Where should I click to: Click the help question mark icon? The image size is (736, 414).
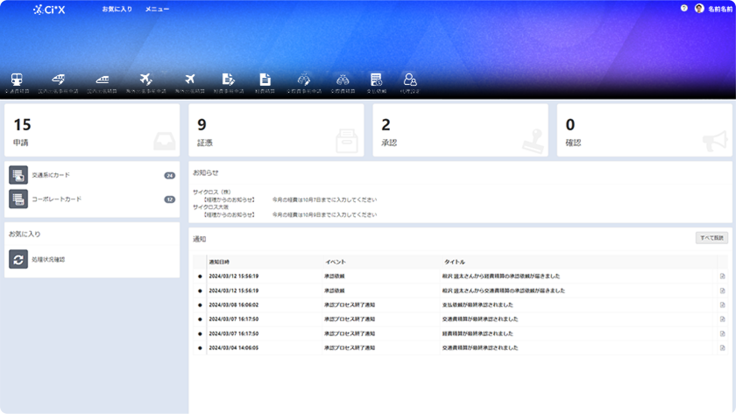[x=684, y=8]
